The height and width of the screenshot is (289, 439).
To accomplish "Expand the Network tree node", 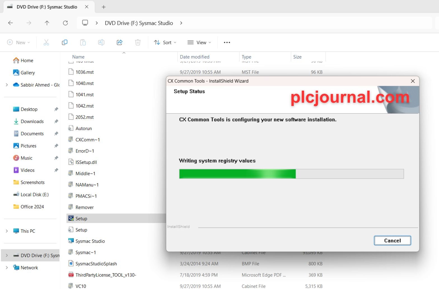I will pos(7,268).
